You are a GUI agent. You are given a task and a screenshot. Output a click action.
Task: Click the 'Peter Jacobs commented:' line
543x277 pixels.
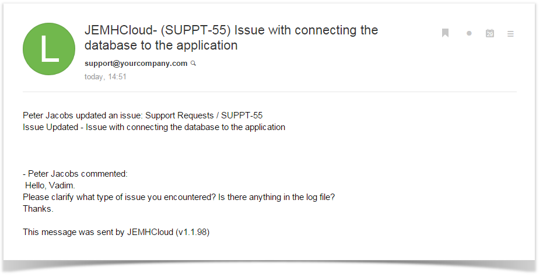point(75,173)
